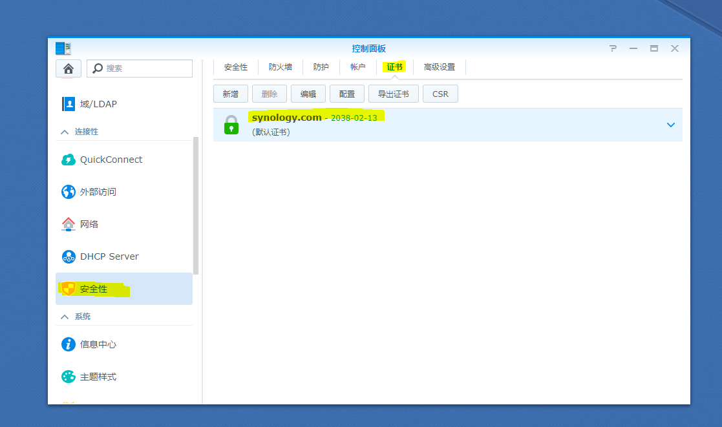The width and height of the screenshot is (722, 427).
Task: Switch to the 防火墙 tab
Action: click(x=281, y=67)
